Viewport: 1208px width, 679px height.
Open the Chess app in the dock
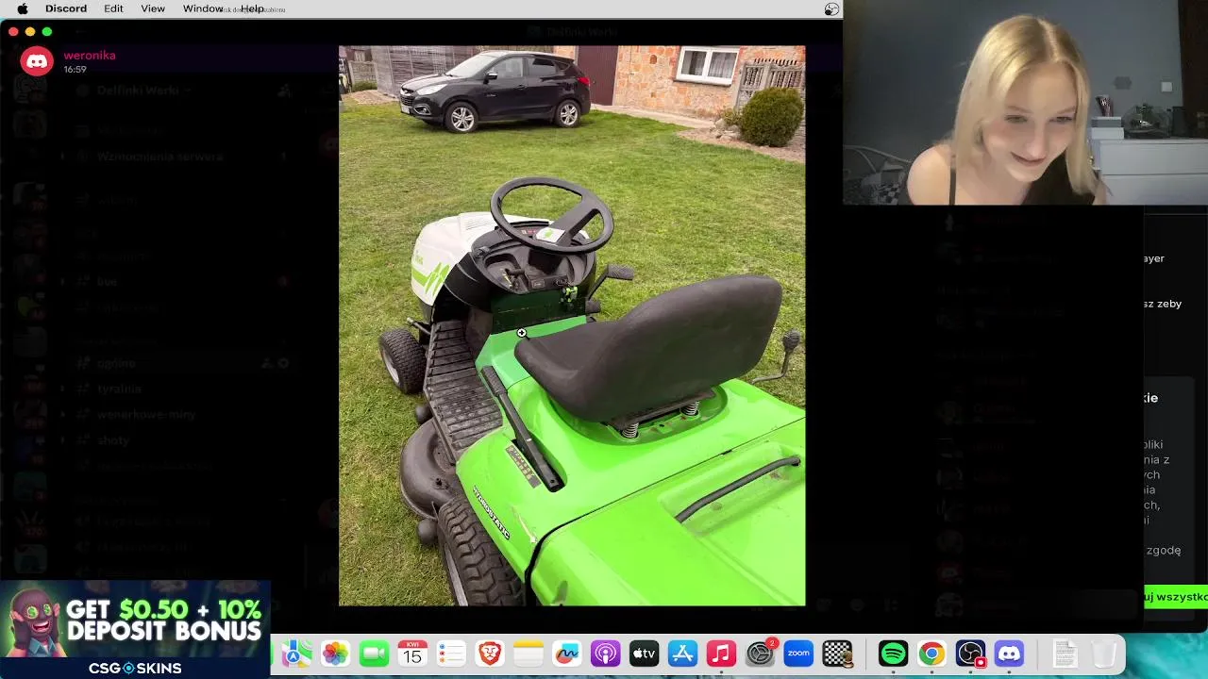[837, 654]
